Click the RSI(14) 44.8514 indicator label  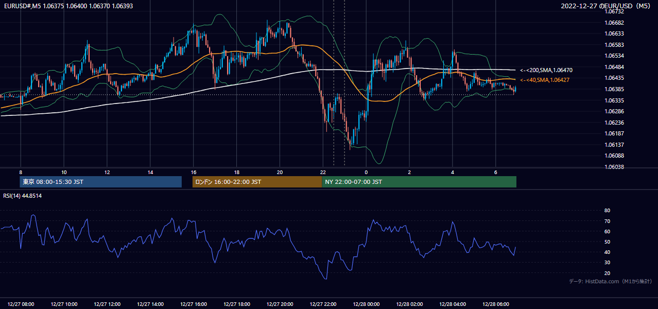(23, 196)
